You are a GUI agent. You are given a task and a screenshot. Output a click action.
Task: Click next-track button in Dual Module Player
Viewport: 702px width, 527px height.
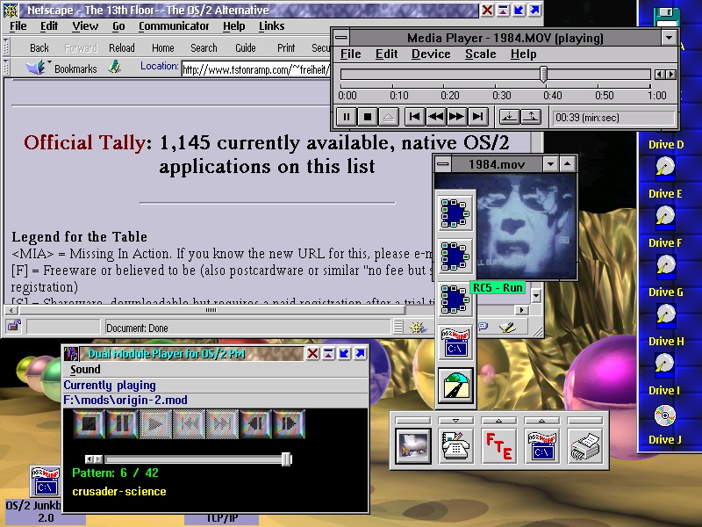289,424
